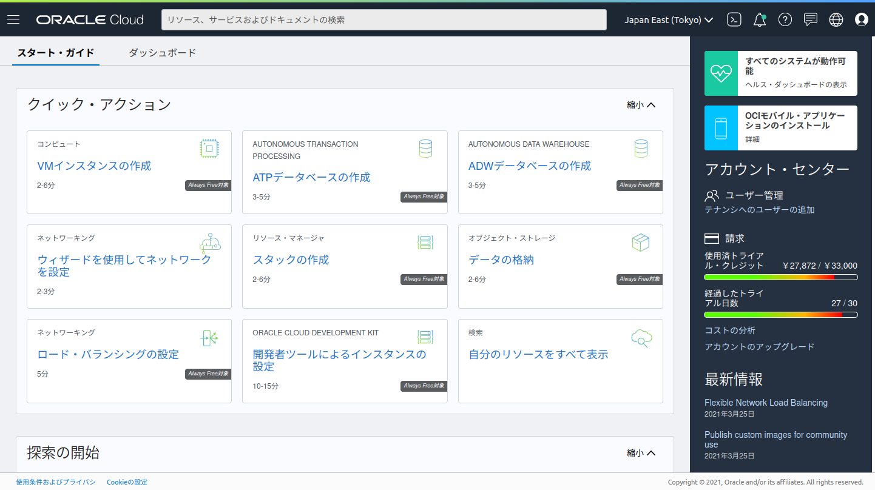Open the chat support icon
The width and height of the screenshot is (875, 490).
pyautogui.click(x=811, y=19)
